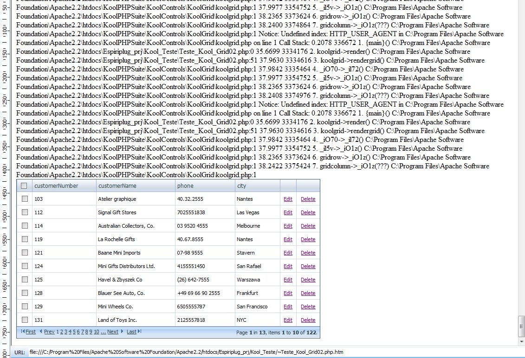Edit the Mini Wheels Co. row
525x358 pixels.
[288, 307]
